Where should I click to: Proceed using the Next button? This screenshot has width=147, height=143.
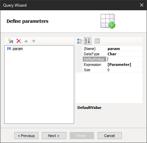click(x=54, y=136)
